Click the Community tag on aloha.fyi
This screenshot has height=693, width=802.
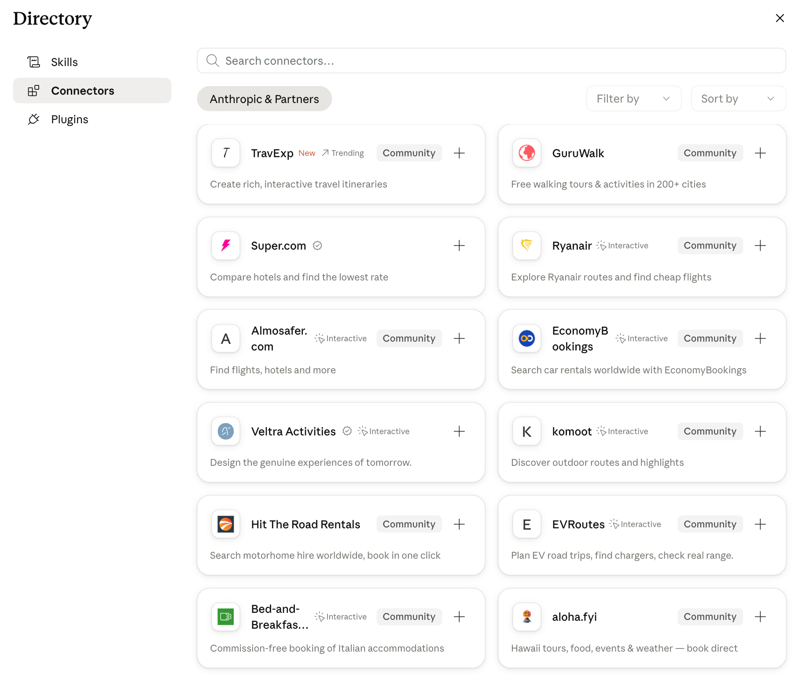(x=710, y=617)
